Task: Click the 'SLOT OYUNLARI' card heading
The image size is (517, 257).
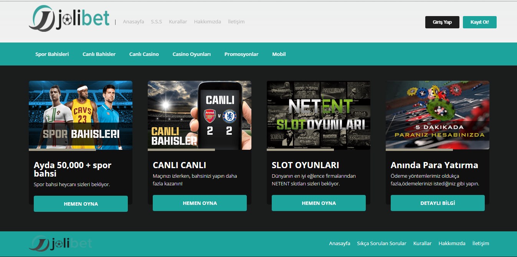Action: pos(305,165)
